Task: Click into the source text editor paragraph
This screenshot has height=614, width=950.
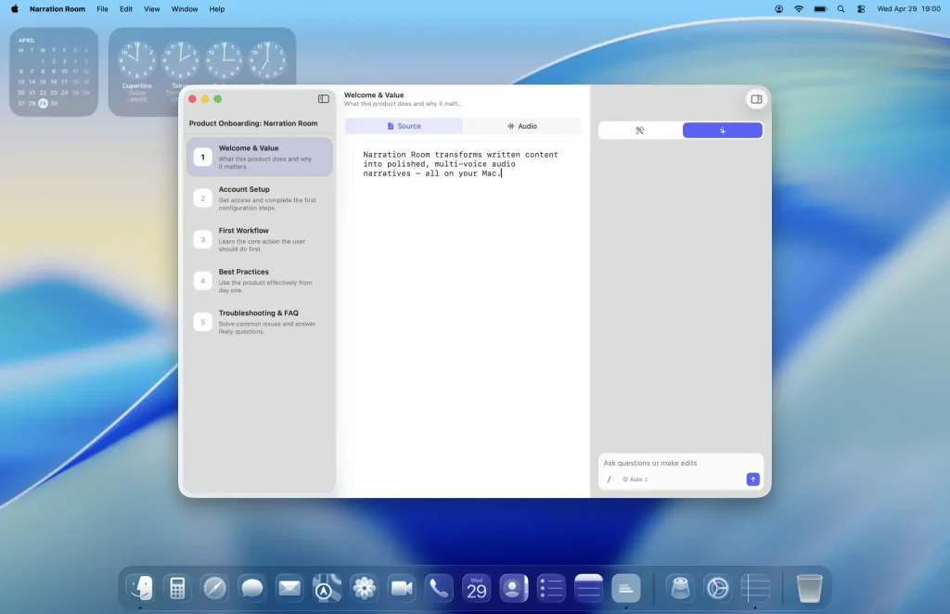Action: point(460,164)
